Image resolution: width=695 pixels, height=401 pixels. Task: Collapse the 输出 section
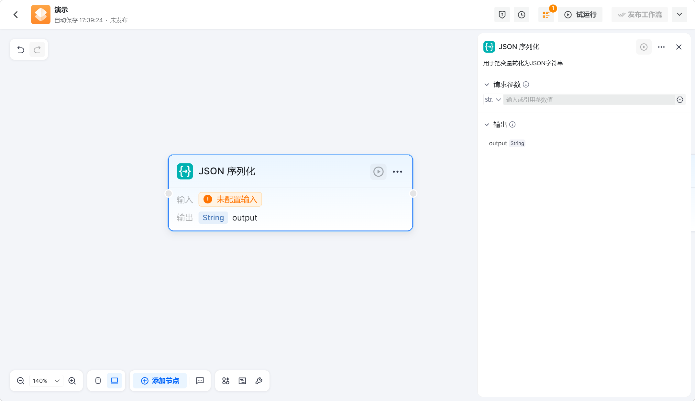point(487,125)
